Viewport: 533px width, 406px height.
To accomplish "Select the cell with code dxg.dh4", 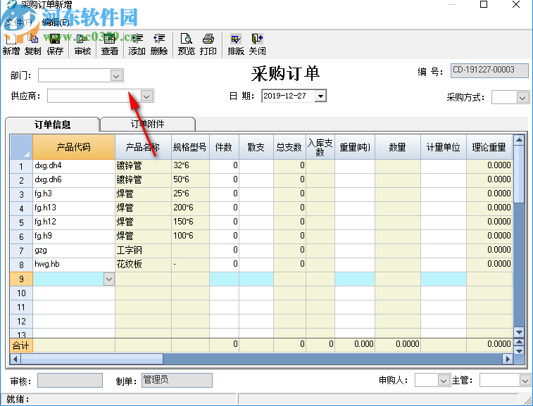I will coord(74,166).
